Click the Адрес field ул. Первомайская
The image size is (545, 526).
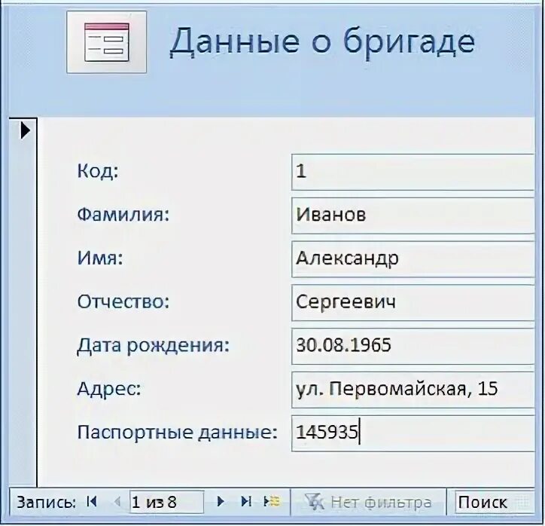click(x=413, y=390)
